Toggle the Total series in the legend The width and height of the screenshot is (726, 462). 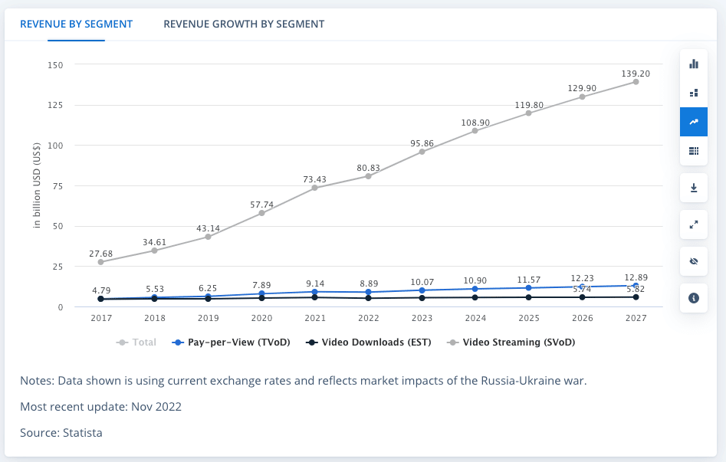point(136,342)
